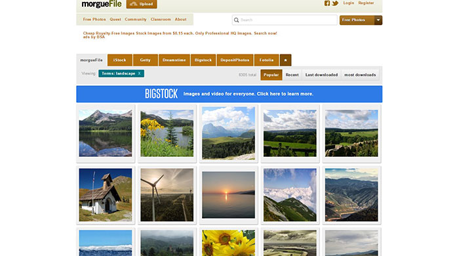The image size is (459, 256).
Task: Click the Login link
Action: click(349, 3)
